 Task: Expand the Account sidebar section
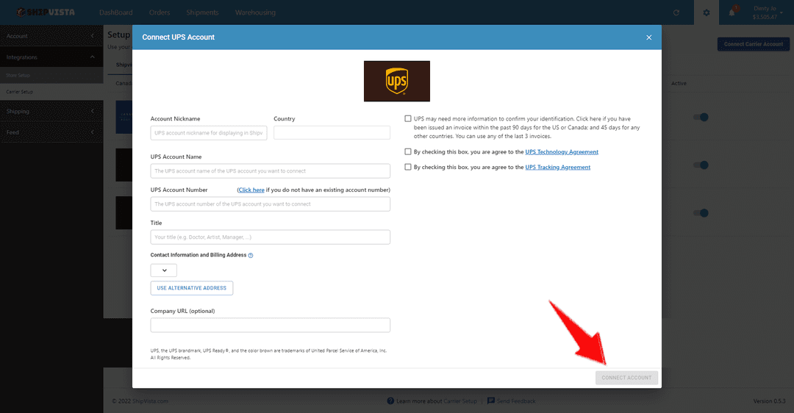click(51, 36)
